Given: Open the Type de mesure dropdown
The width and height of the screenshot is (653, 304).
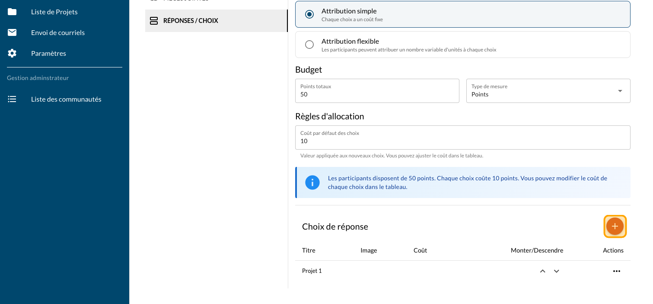Looking at the screenshot, I should 548,91.
